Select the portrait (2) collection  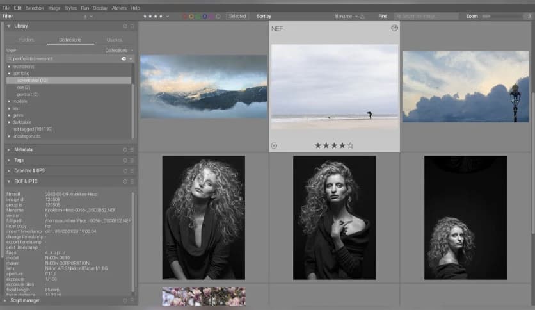click(x=28, y=94)
